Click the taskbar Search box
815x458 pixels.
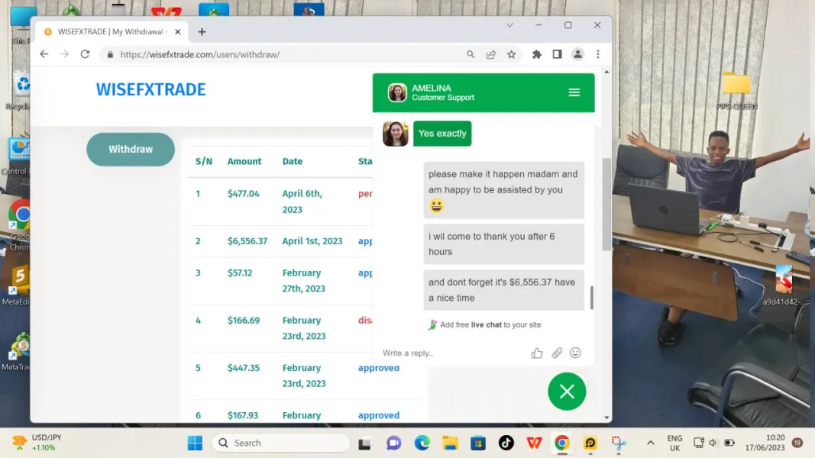tap(281, 443)
